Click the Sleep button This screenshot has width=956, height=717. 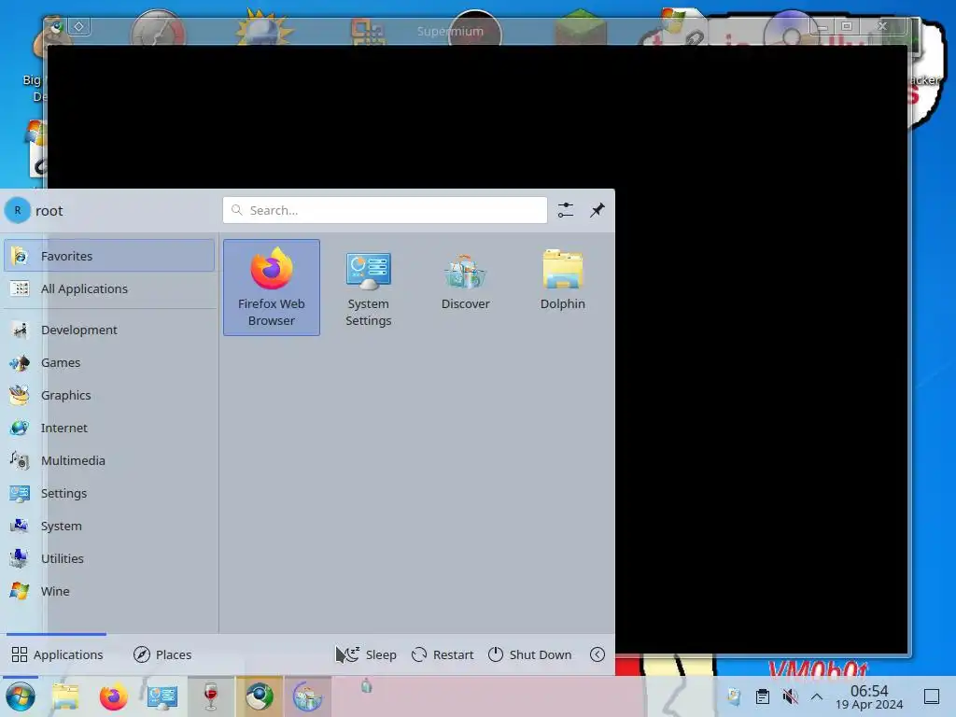tap(370, 654)
